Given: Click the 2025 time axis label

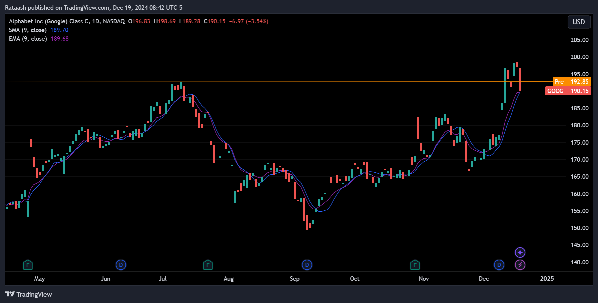Looking at the screenshot, I should click(x=547, y=279).
